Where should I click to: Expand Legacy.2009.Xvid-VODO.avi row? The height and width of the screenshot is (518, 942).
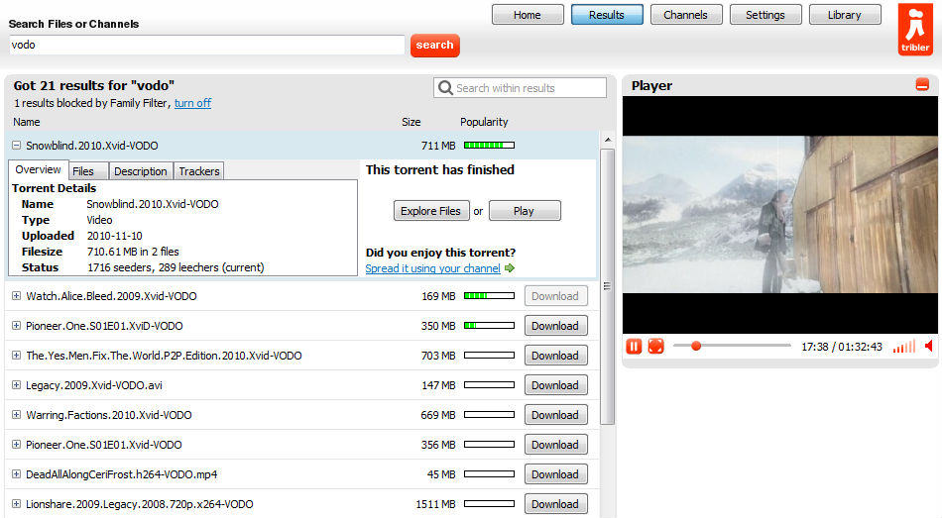16,385
